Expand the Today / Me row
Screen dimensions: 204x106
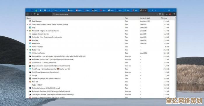pyautogui.click(x=27, y=50)
